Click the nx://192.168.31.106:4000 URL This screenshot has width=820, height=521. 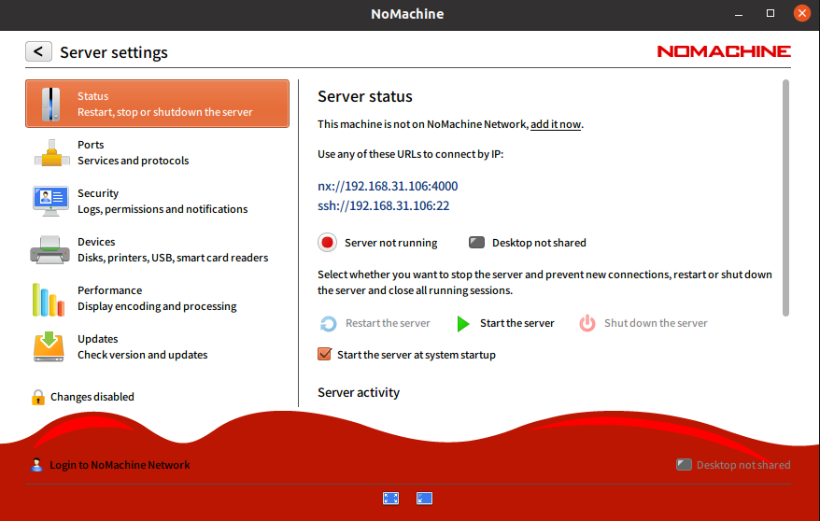(388, 186)
